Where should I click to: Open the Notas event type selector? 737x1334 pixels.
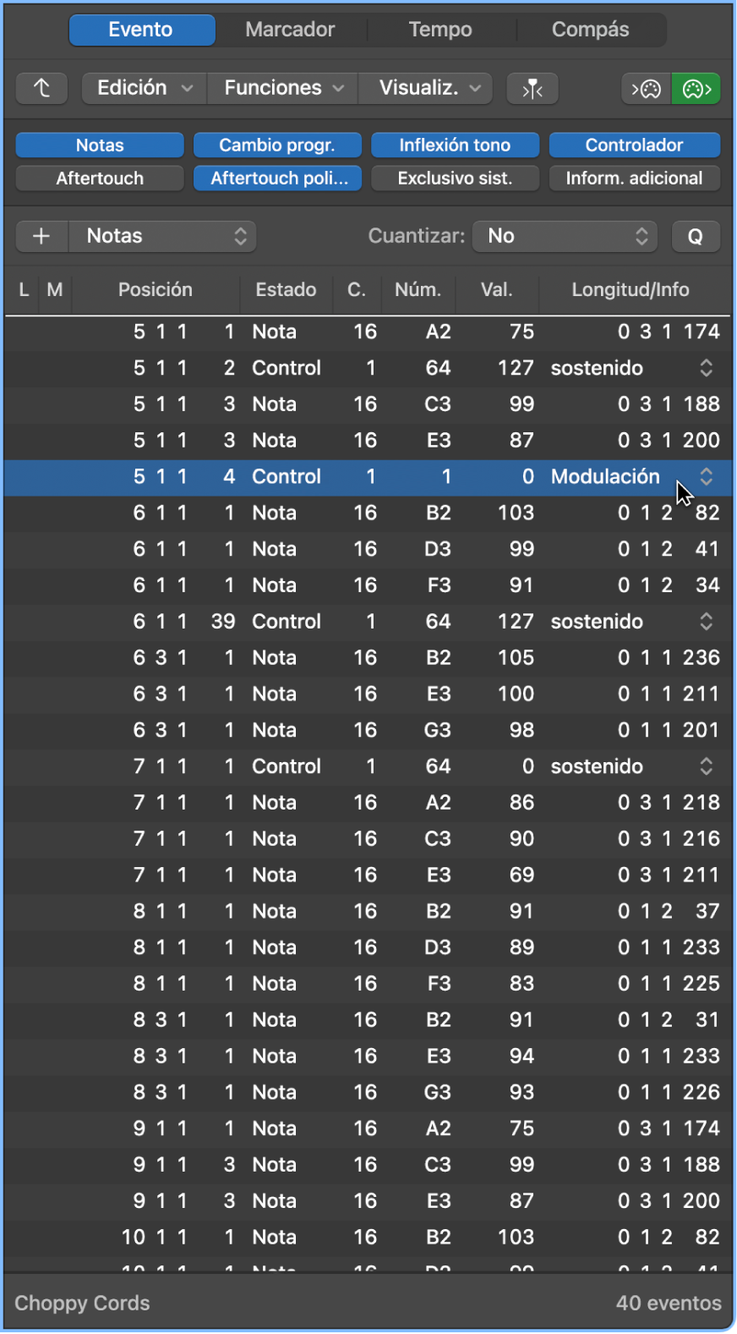[162, 236]
